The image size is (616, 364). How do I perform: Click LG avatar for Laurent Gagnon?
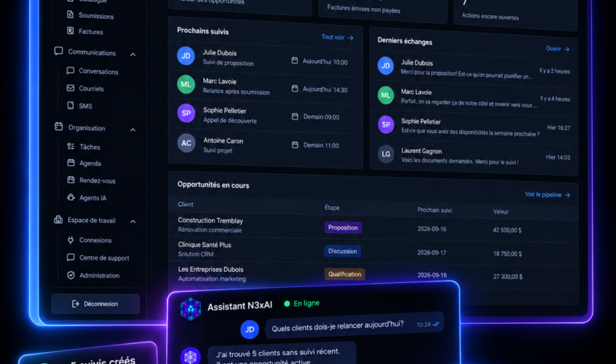click(x=386, y=154)
